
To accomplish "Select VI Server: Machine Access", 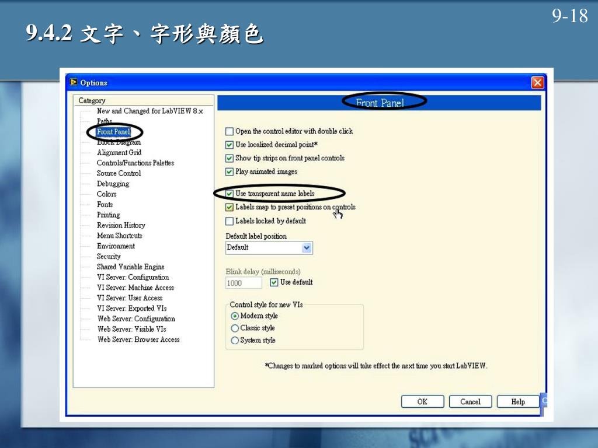I will coord(135,288).
